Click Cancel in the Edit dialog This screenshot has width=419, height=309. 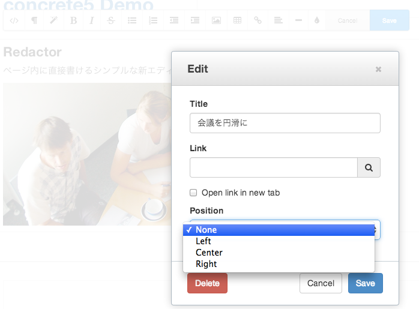[x=321, y=283]
